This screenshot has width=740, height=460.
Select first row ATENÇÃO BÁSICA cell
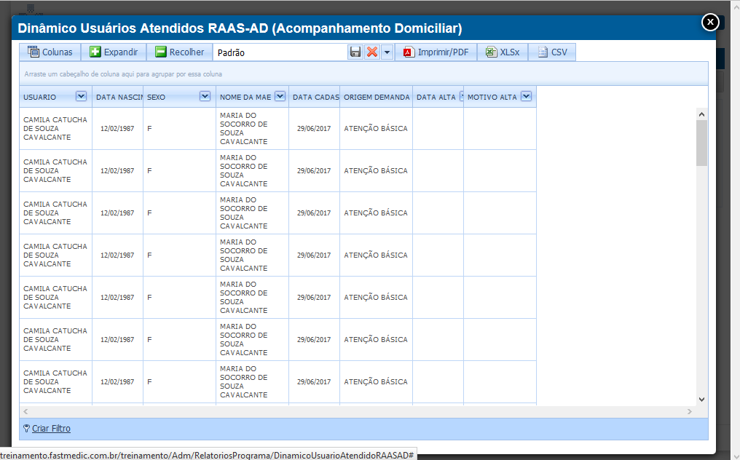[376, 128]
